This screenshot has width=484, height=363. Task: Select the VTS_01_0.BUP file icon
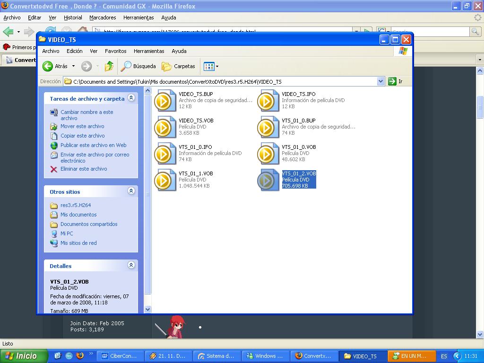point(268,127)
